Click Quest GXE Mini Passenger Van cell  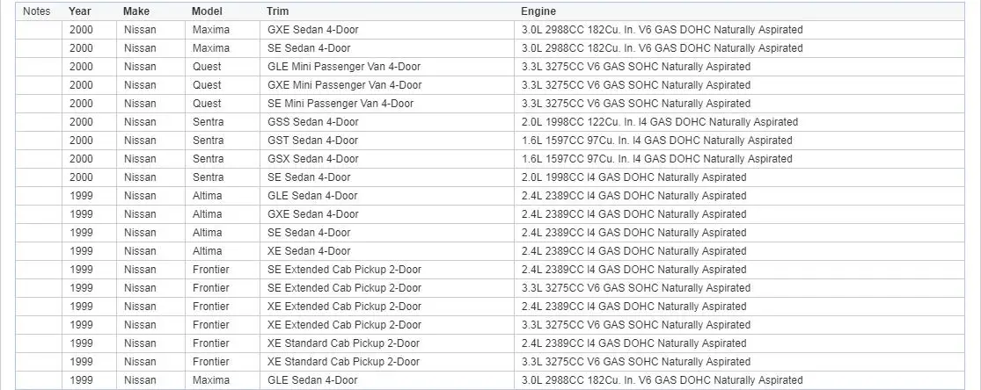(x=344, y=85)
